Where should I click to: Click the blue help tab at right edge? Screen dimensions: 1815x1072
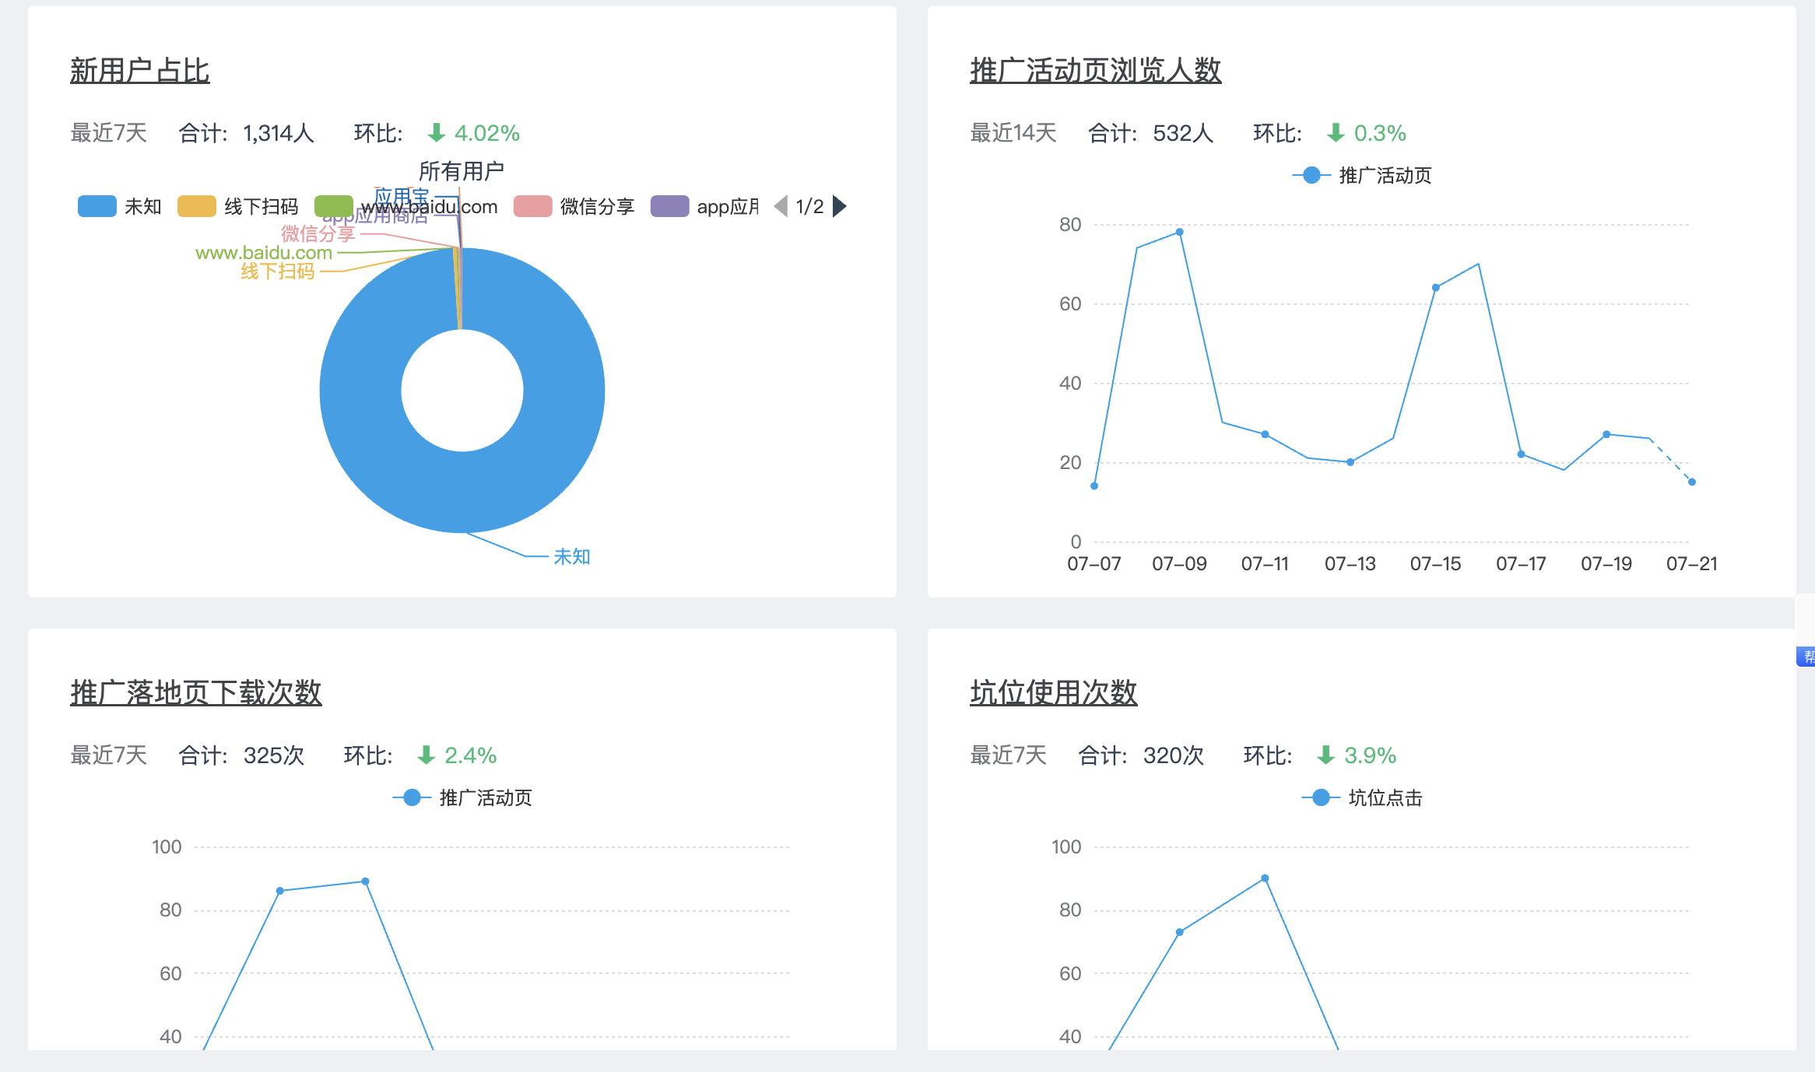tap(1806, 657)
